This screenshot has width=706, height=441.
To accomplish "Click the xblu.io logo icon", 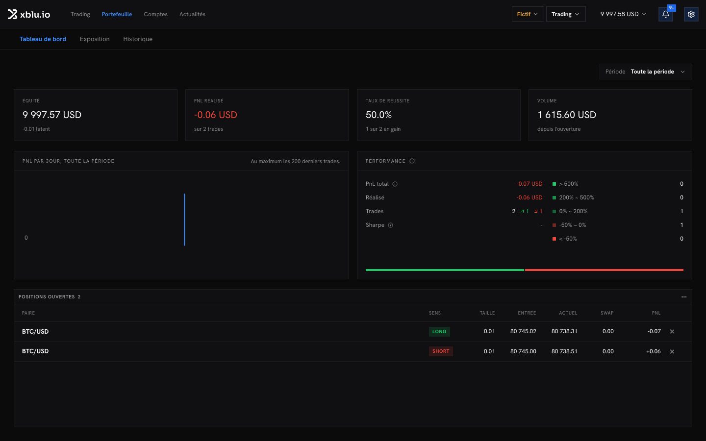I will (x=12, y=14).
